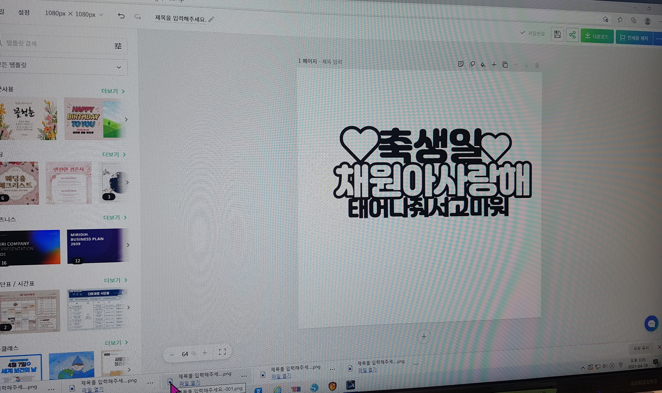Open the page memo icon

coord(461,64)
